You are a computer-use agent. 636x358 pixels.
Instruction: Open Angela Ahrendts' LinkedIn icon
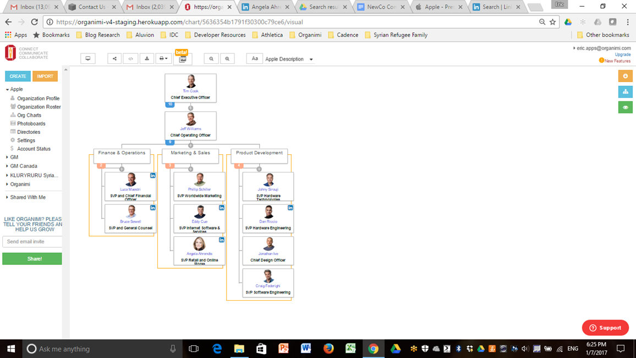222,240
